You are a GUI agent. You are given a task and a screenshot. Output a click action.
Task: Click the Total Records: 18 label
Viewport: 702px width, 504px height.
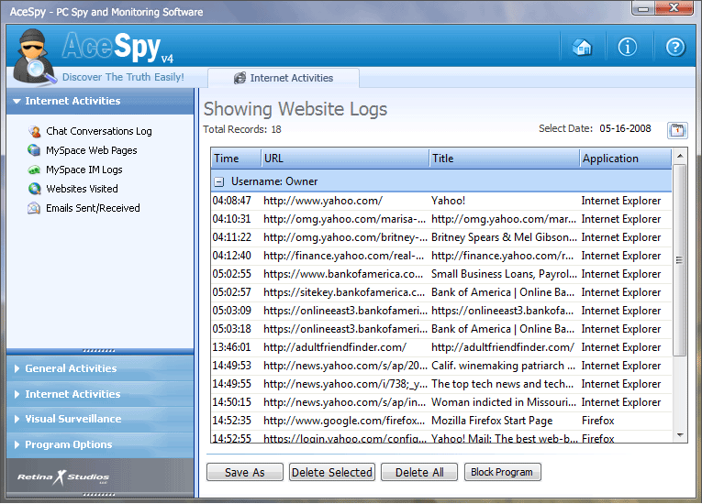[242, 129]
